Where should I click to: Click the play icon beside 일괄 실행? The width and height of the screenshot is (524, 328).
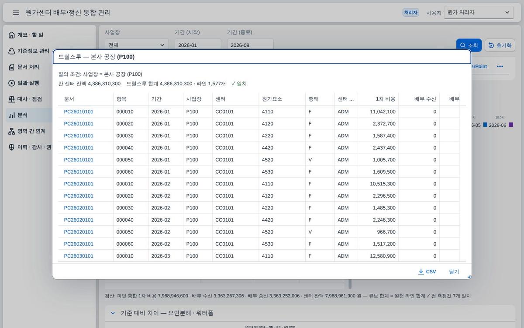[x=12, y=83]
